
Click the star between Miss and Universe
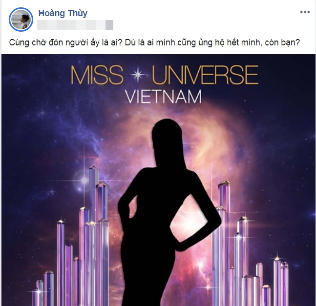click(138, 75)
